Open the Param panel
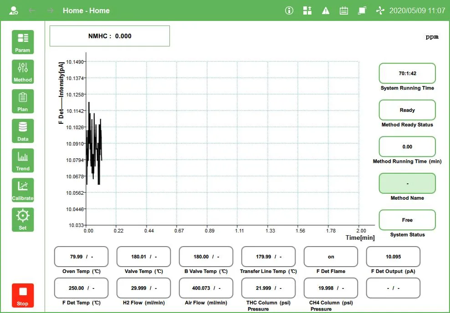Screen dimensions: 450x313 [22, 42]
